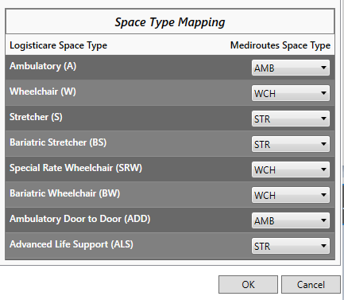Open the Ambulatory (A) space type dropdown
Image resolution: width=344 pixels, height=300 pixels.
(x=291, y=68)
